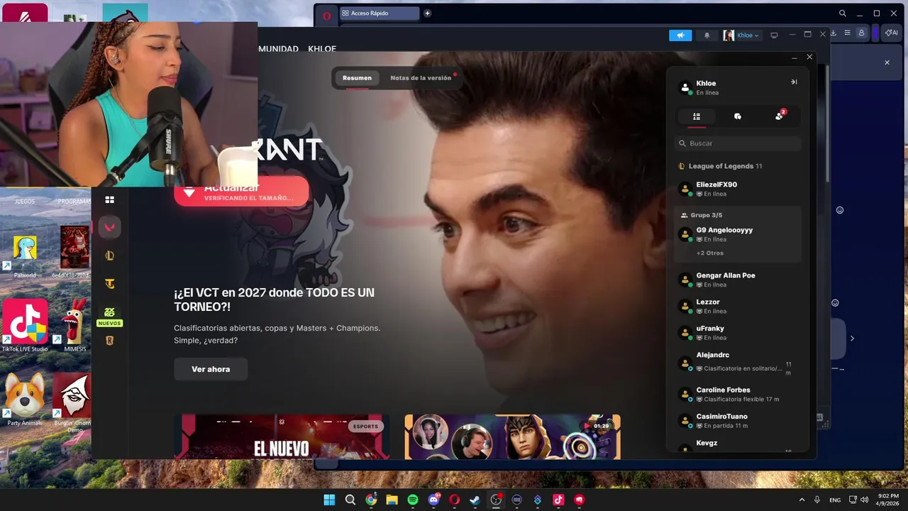
Task: Click the Ver ahora button
Action: (211, 369)
